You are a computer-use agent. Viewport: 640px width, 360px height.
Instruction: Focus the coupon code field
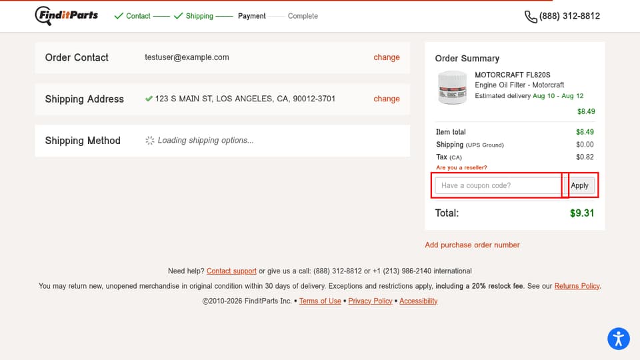coord(499,185)
